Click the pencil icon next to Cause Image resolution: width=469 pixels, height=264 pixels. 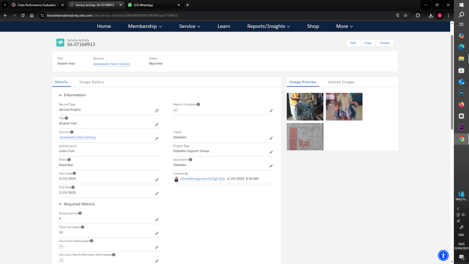click(271, 138)
